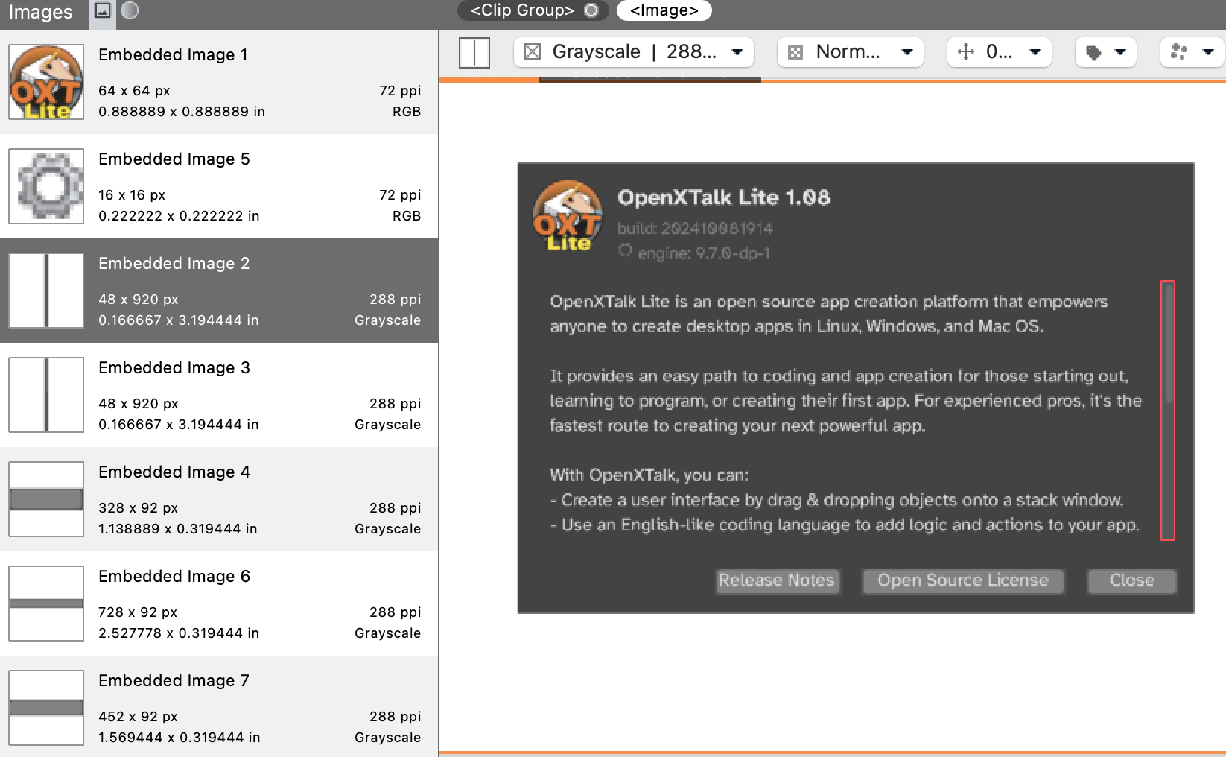The image size is (1226, 757).
Task: Click the Images panel title
Action: (40, 12)
